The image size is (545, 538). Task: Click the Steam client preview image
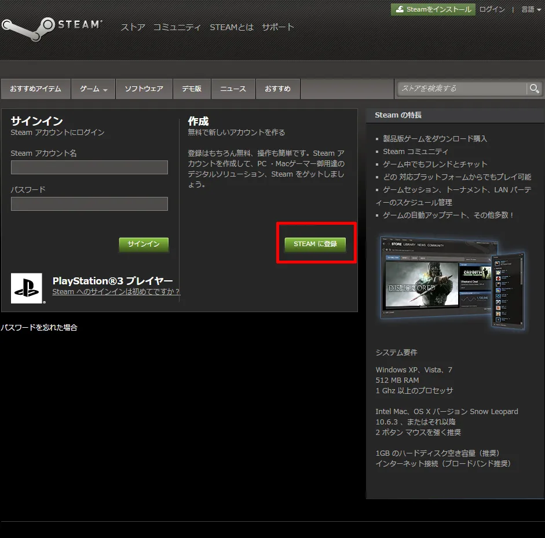point(452,283)
